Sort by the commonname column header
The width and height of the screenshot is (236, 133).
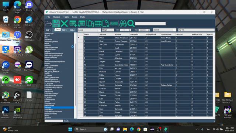tap(168, 34)
